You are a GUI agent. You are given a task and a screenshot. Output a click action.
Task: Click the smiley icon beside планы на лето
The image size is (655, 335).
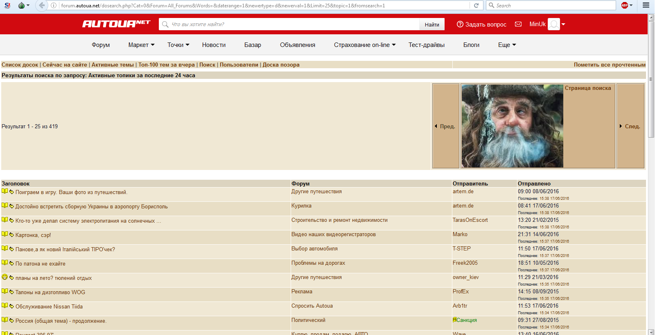[x=5, y=277]
